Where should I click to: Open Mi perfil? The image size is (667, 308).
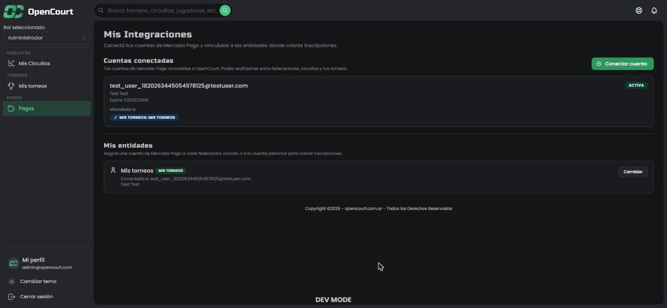click(47, 263)
